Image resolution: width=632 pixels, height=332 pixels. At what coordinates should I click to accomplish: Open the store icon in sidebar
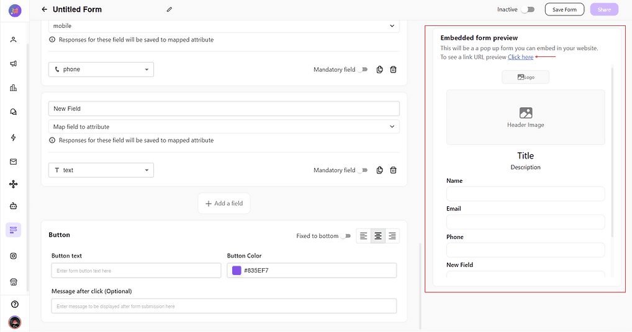[13, 282]
